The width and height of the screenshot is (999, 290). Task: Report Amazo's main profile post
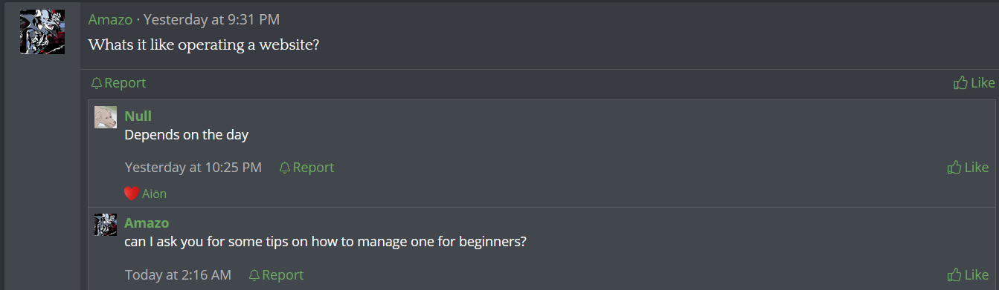coord(118,83)
